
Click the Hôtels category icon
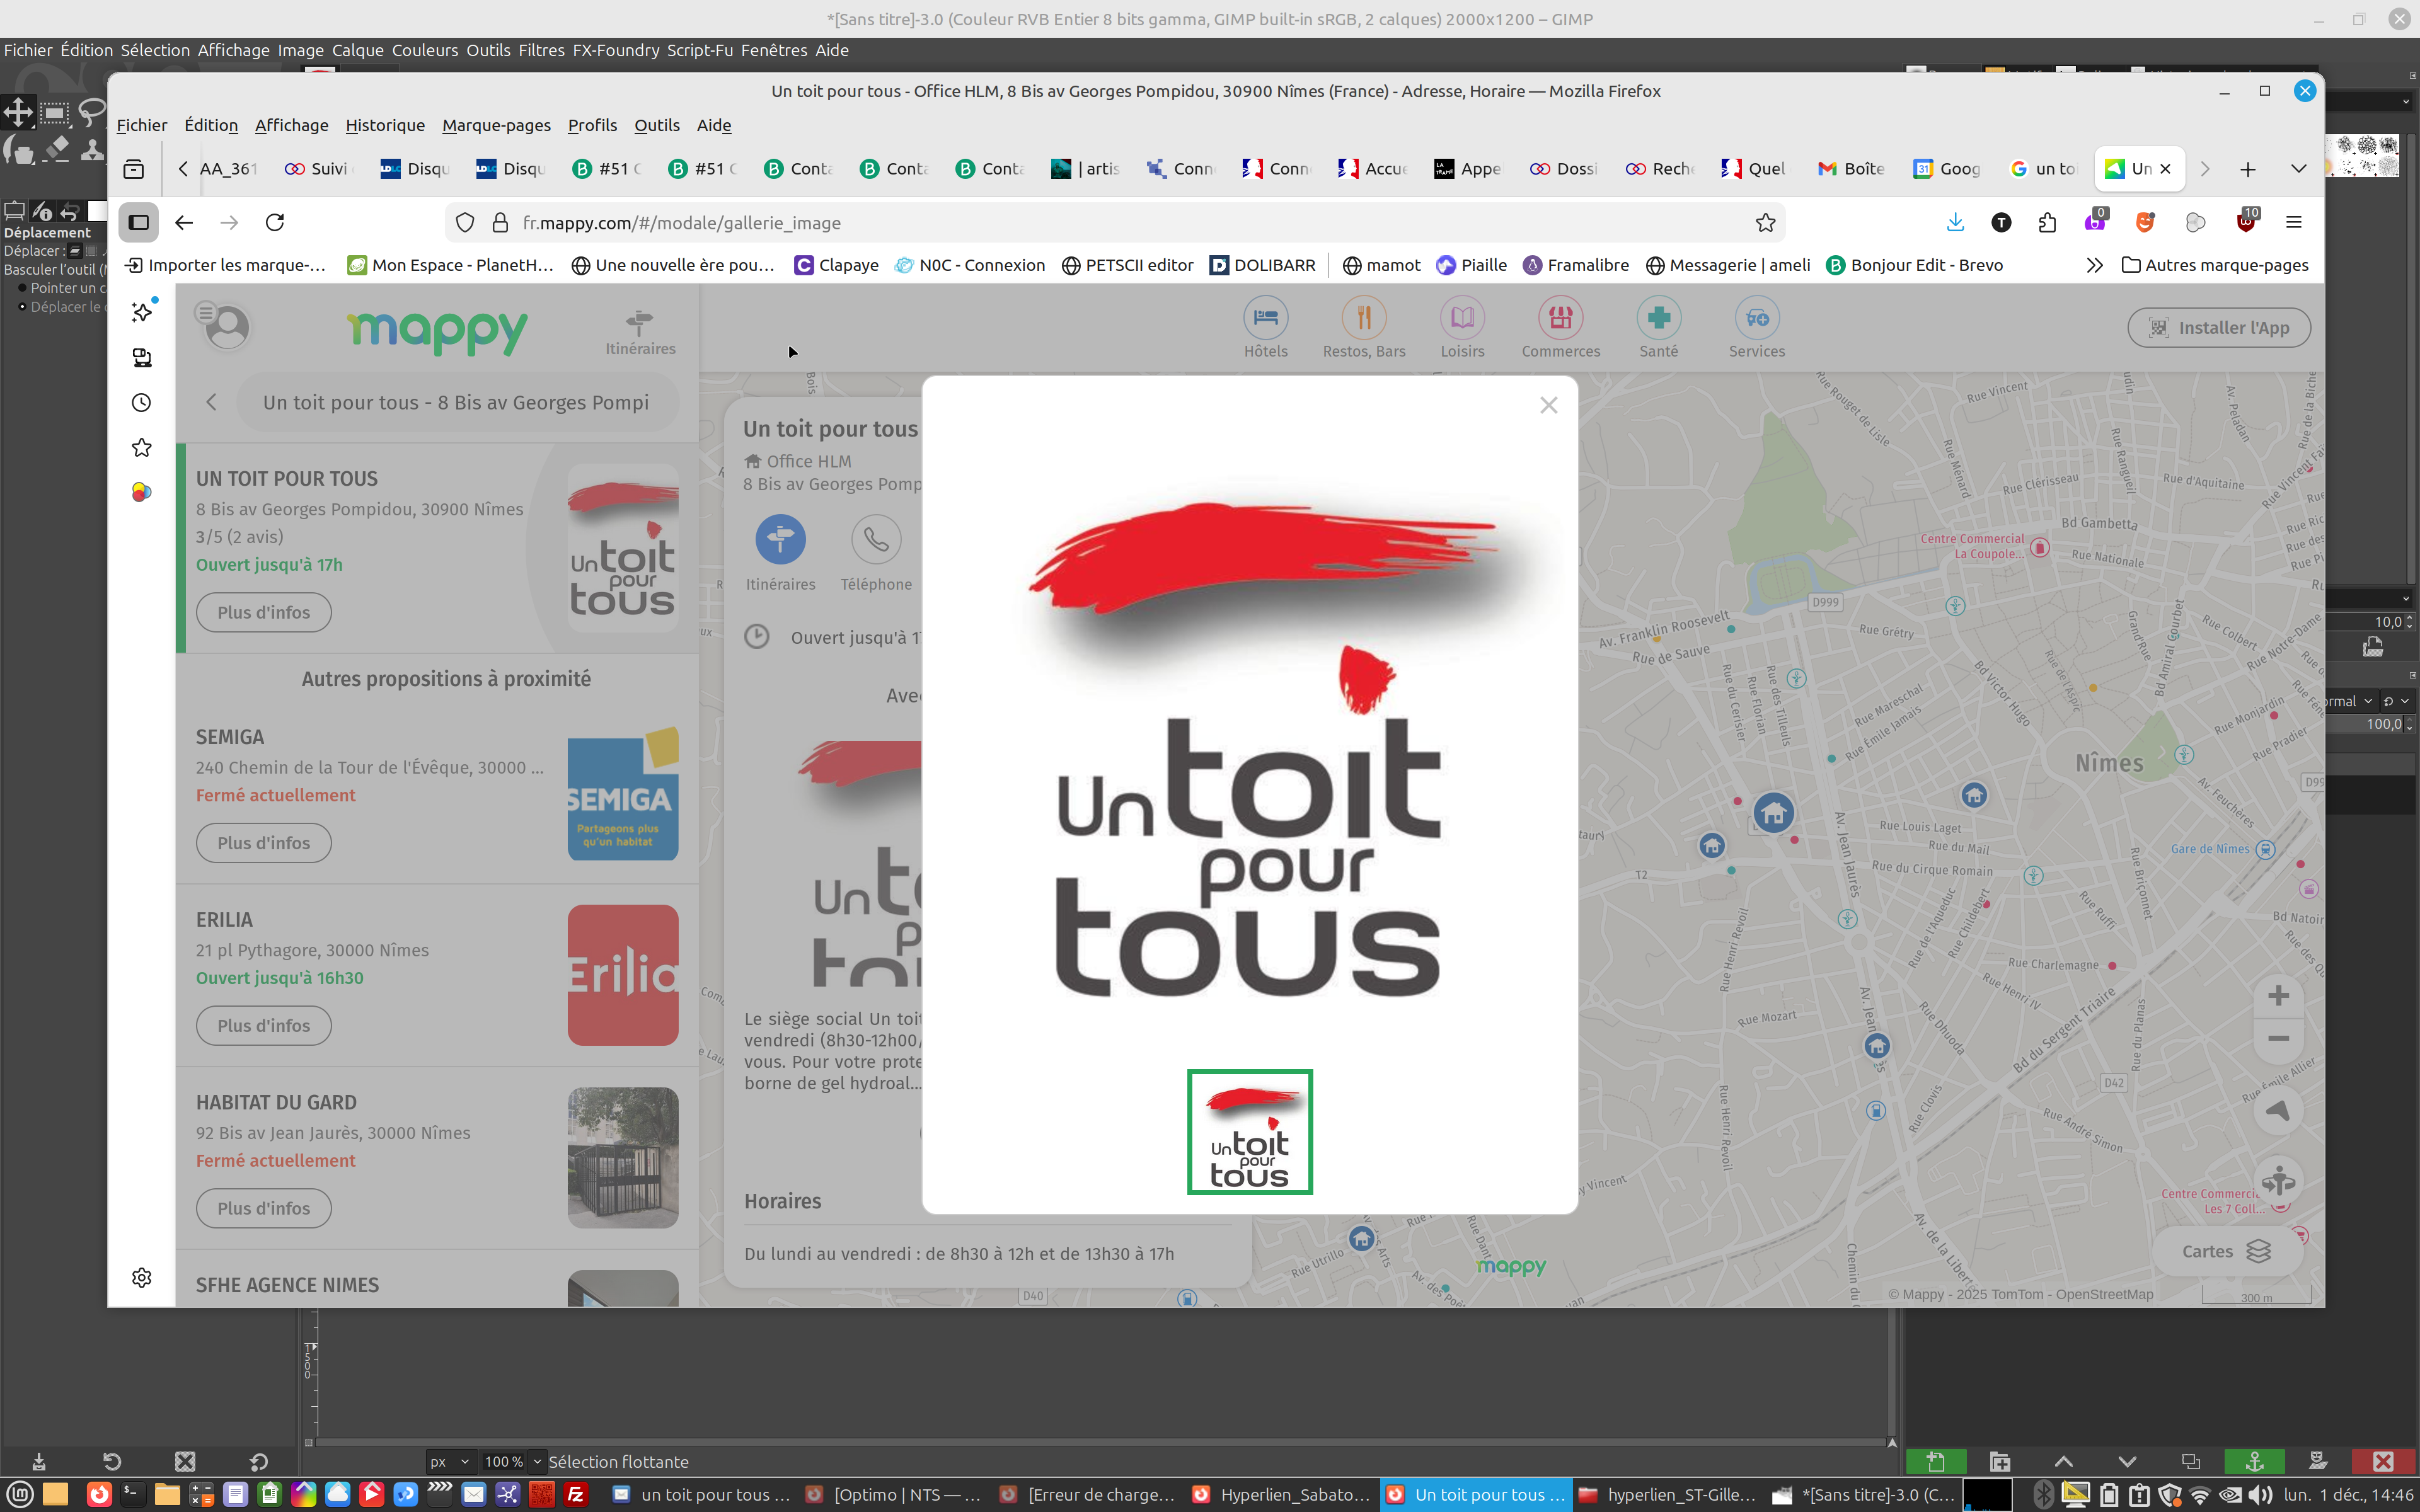pos(1265,318)
